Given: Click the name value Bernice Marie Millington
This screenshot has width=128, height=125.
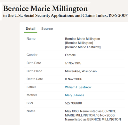Looking at the screenshot, I should pos(83,39).
